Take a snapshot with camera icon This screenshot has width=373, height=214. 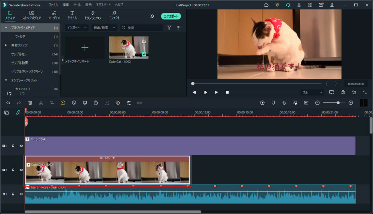click(x=343, y=92)
